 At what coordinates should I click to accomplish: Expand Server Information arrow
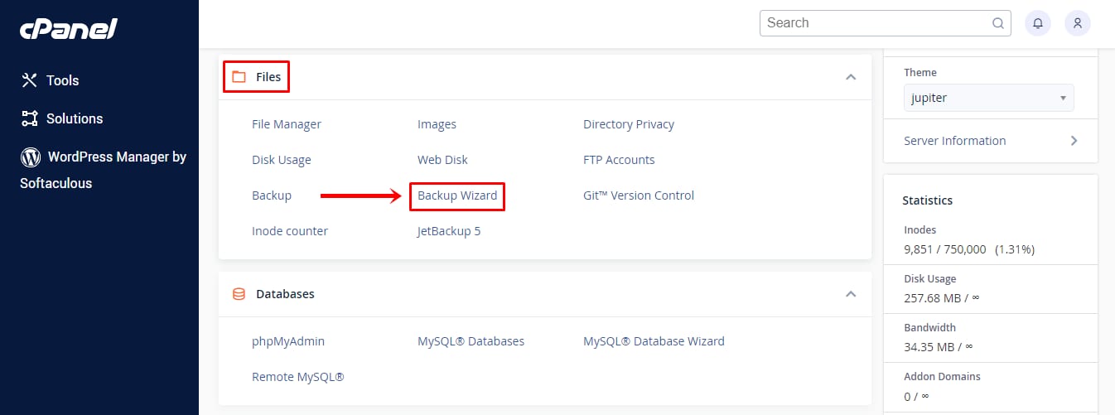[1074, 141]
